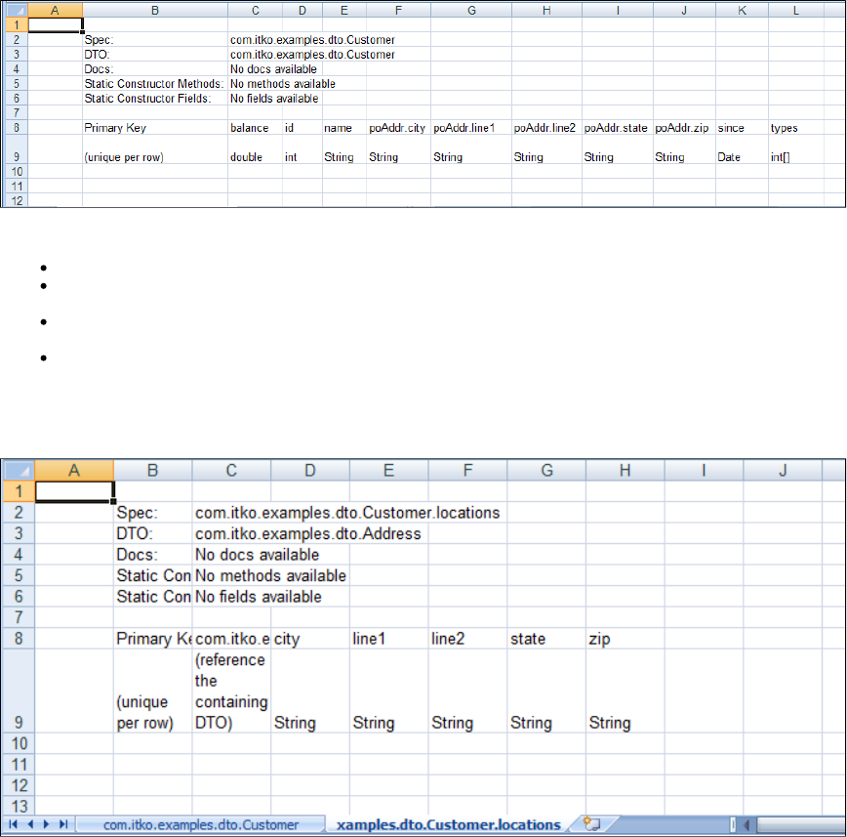This screenshot has height=837, width=847.
Task: Click the tab split handle beside the scrollbar
Action: coord(733,825)
